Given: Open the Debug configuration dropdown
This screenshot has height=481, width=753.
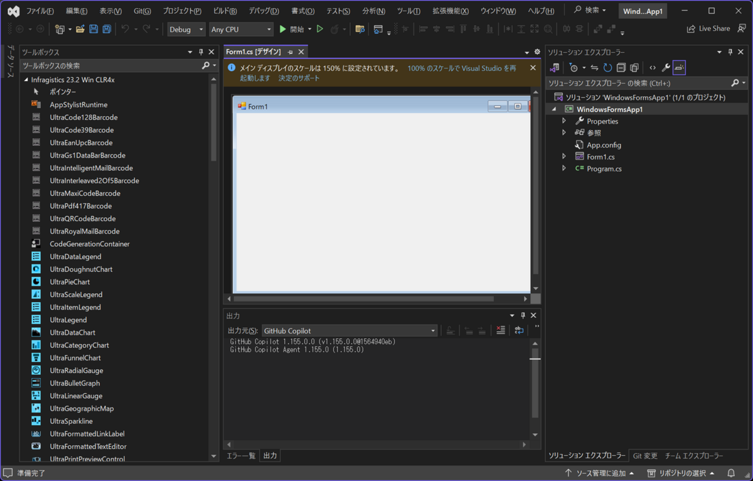Looking at the screenshot, I should pos(187,30).
